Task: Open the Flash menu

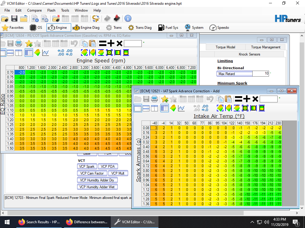Action: pyautogui.click(x=51, y=10)
